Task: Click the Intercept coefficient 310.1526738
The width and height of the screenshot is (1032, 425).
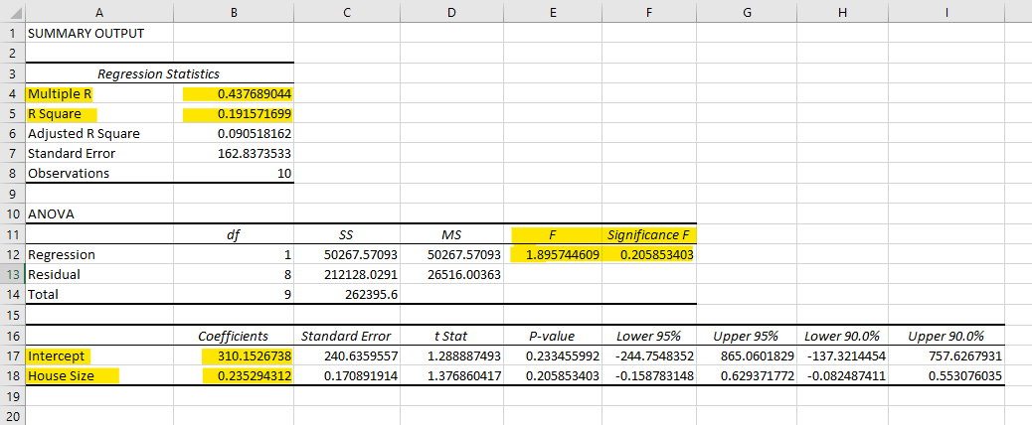Action: [239, 355]
